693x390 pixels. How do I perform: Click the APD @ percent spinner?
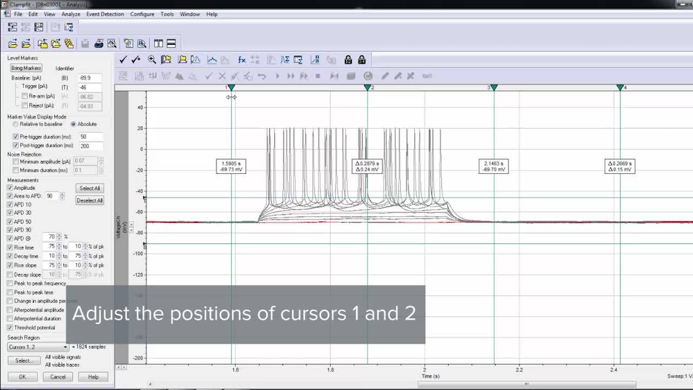coord(59,237)
